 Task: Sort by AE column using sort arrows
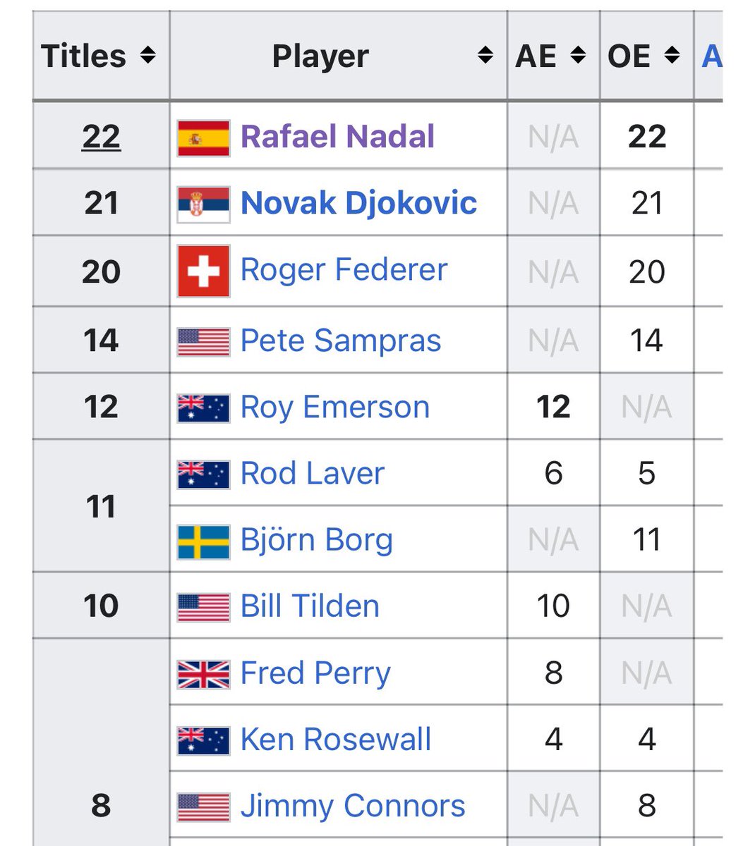tap(578, 55)
